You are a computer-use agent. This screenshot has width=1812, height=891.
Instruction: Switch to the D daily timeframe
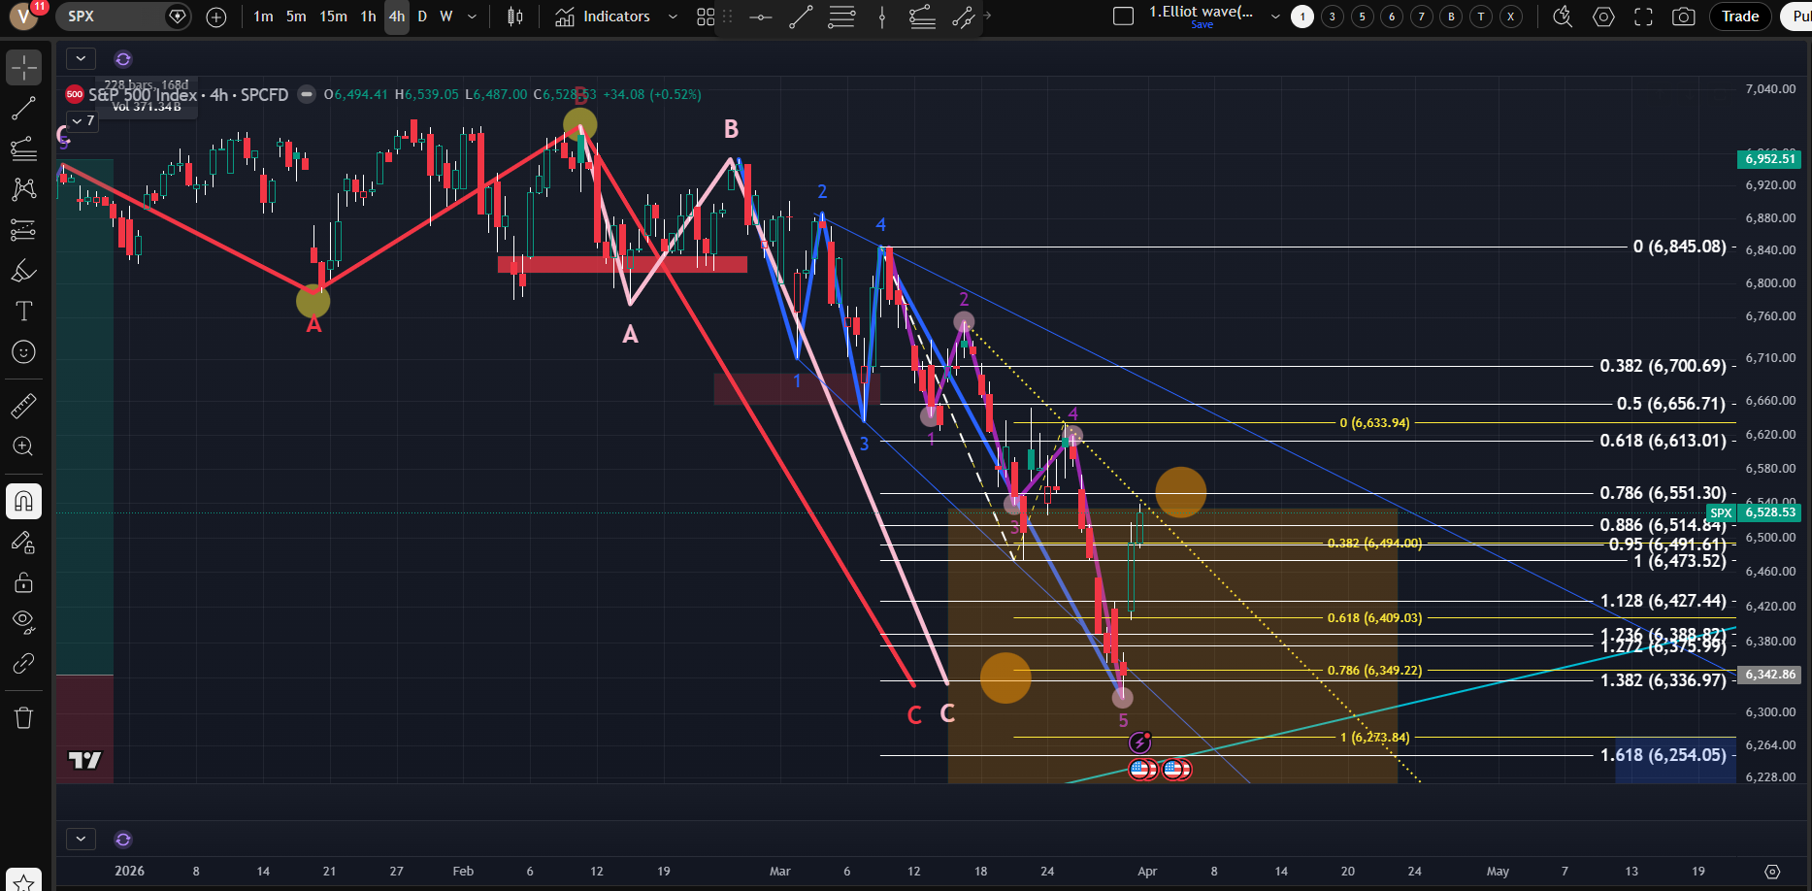[422, 16]
